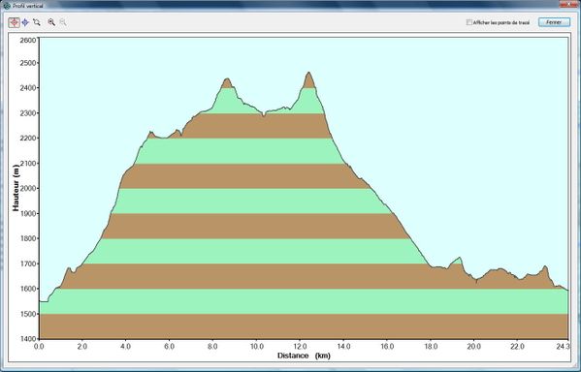Click the 1800 height axis value

pyautogui.click(x=29, y=238)
